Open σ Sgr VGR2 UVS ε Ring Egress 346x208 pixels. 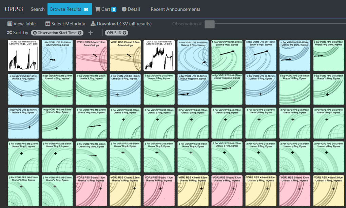[23, 123]
